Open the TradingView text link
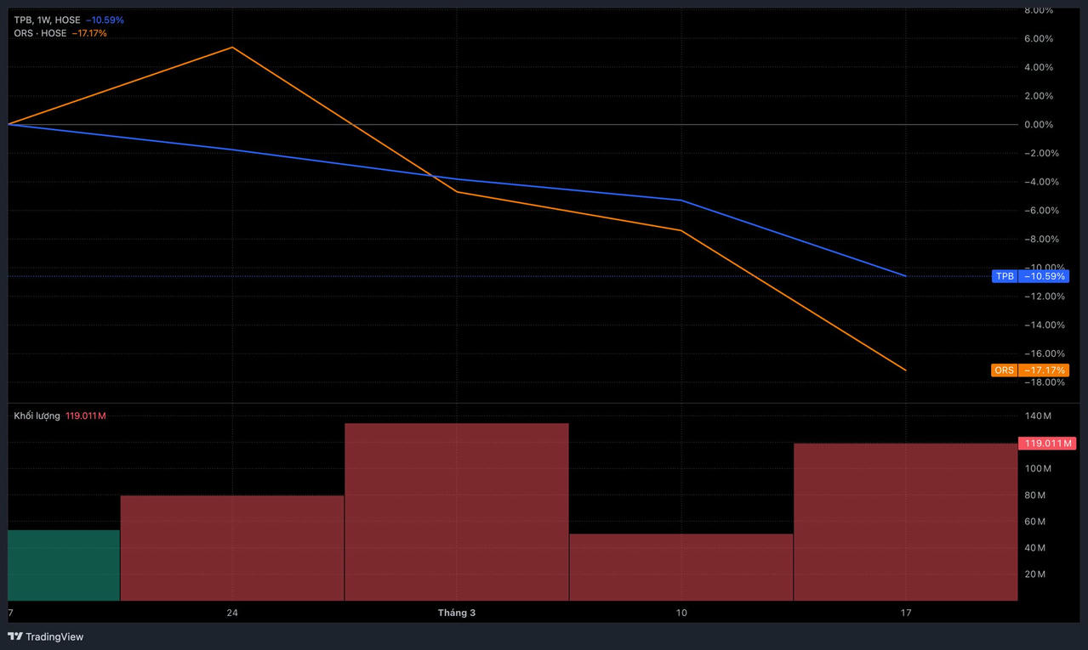Screen dimensions: 1088x650 [54, 636]
